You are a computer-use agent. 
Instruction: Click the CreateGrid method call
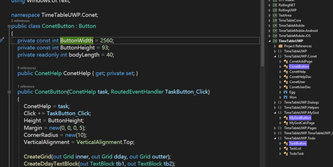pyautogui.click(x=37, y=156)
